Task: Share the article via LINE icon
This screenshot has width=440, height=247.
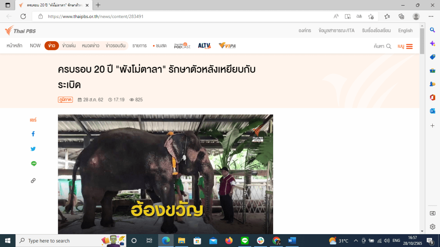Action: click(x=34, y=164)
